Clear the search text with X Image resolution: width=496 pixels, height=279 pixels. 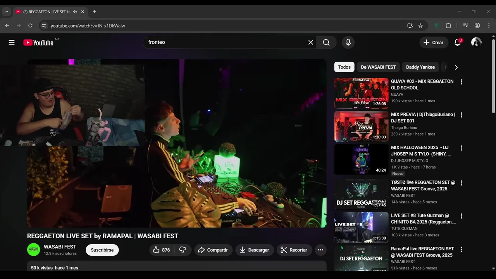pos(311,43)
